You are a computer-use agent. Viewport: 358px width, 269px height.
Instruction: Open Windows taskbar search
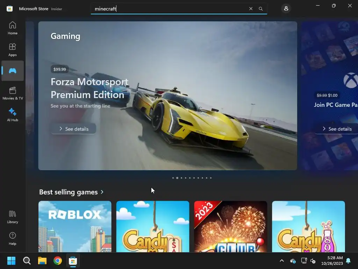coord(27,261)
